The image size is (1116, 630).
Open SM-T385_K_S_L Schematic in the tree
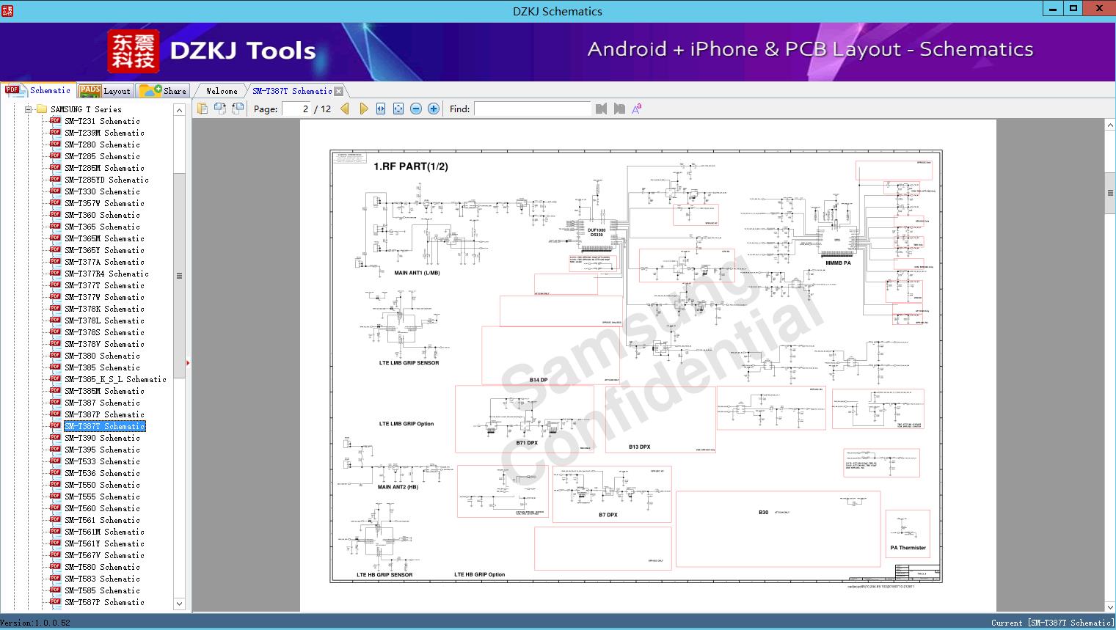(115, 379)
